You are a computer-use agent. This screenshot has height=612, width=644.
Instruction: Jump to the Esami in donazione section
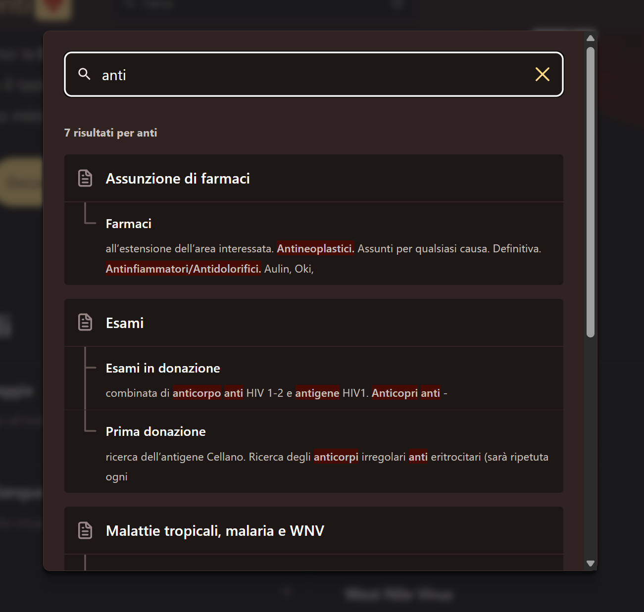point(163,369)
